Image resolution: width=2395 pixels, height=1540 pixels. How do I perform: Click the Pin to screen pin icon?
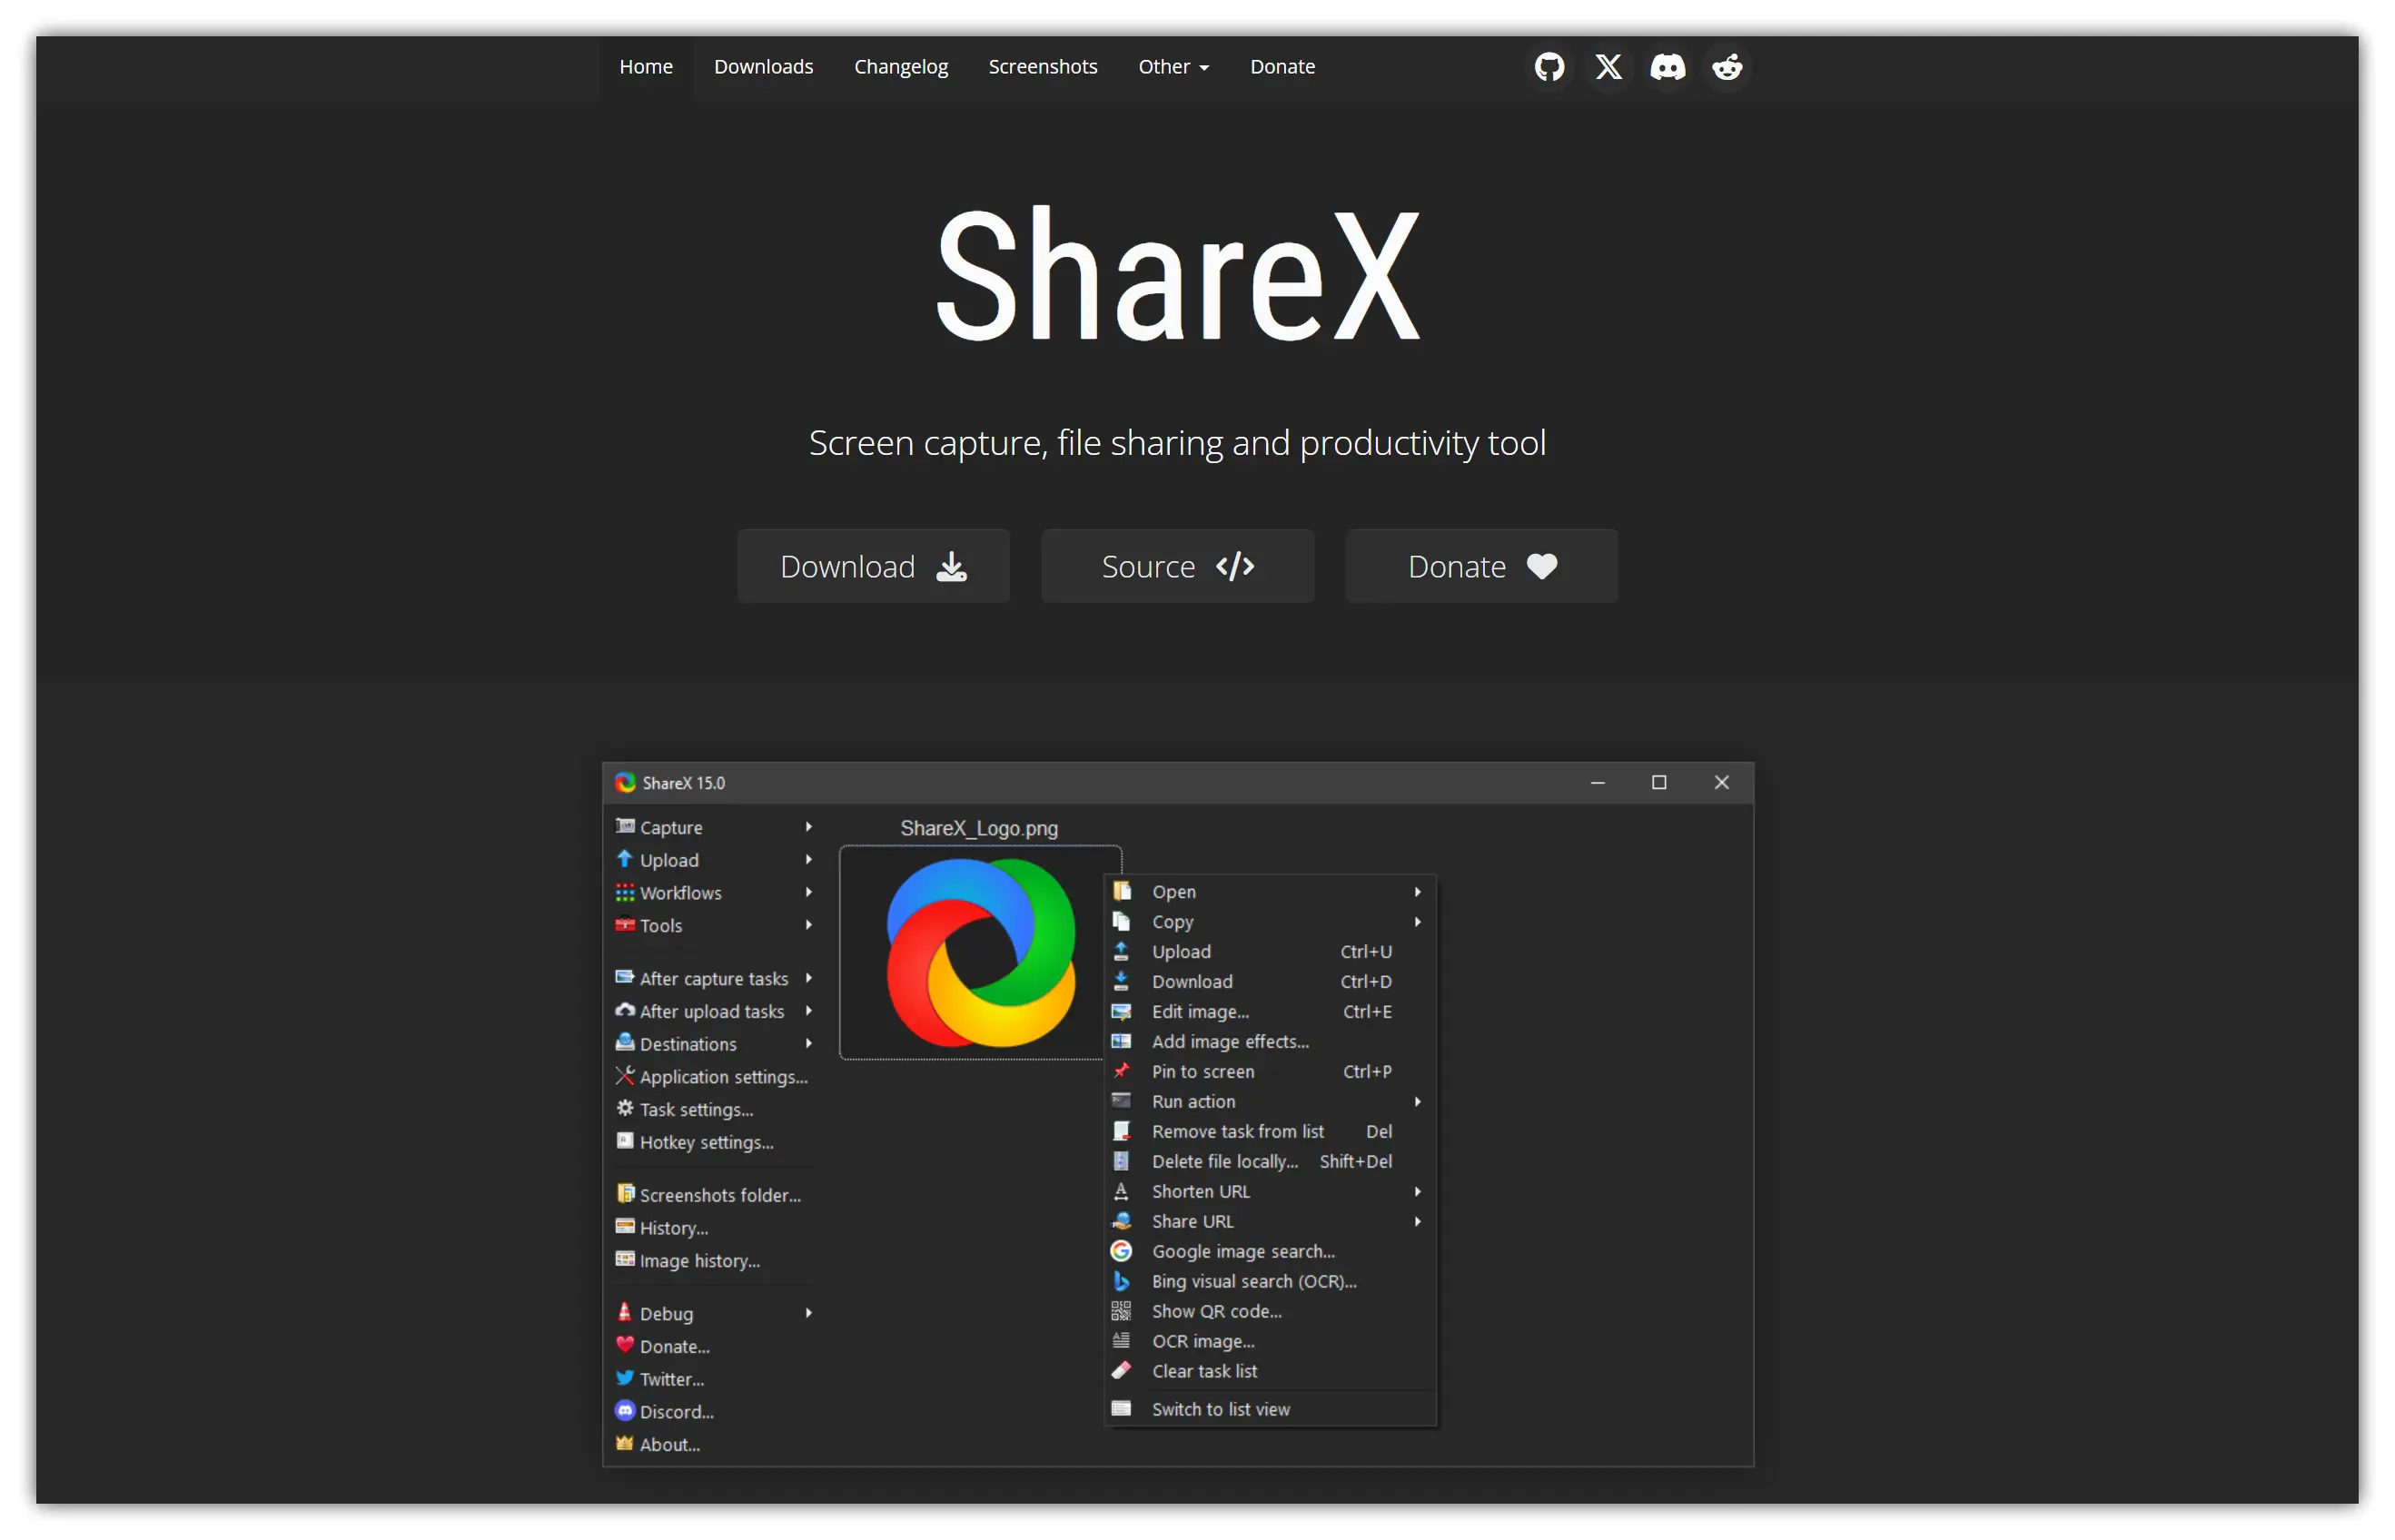(x=1121, y=1071)
